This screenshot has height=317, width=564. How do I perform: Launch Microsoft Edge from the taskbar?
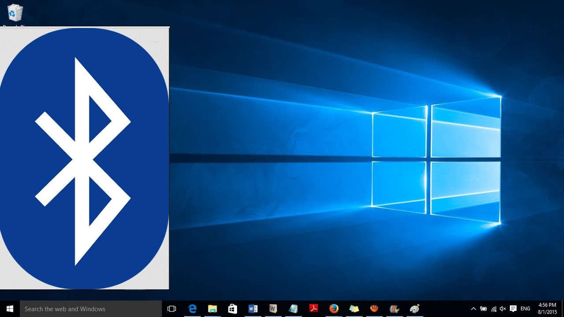click(192, 309)
